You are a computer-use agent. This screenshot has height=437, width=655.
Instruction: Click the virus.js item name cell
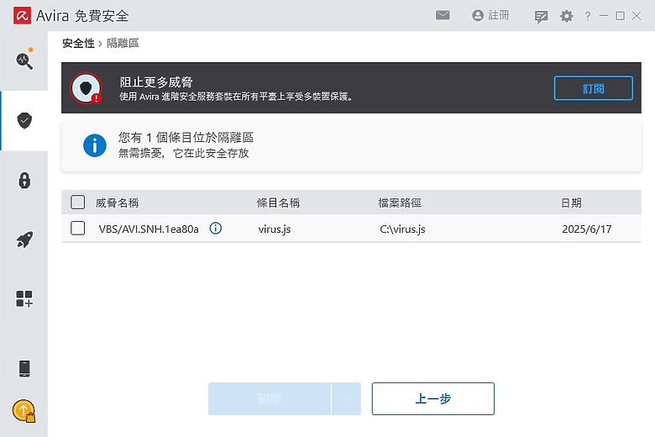click(x=275, y=229)
